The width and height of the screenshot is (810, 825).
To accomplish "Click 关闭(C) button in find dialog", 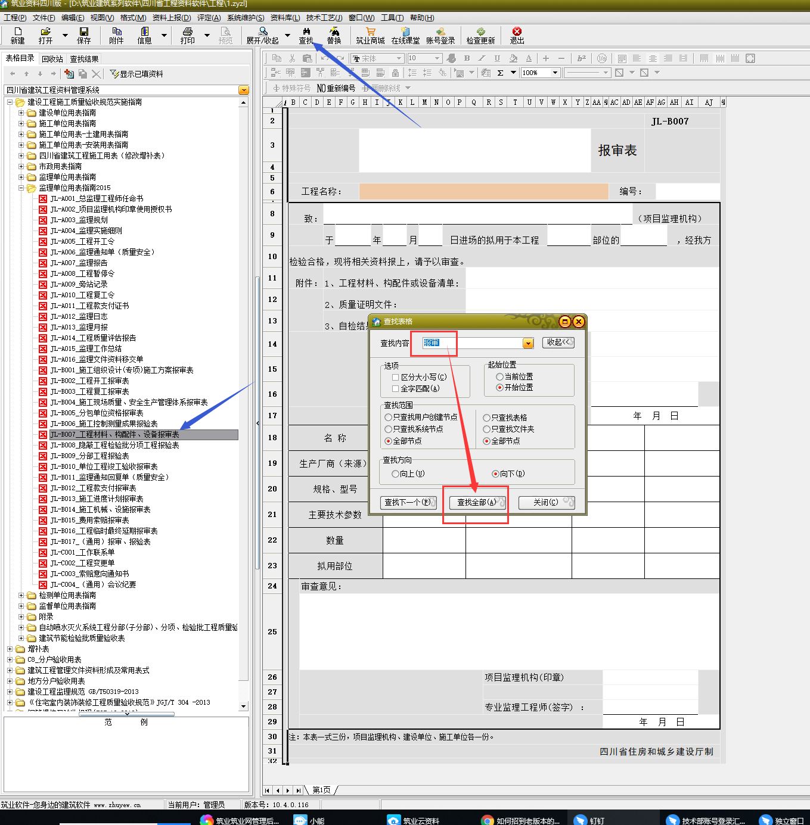I will click(547, 503).
